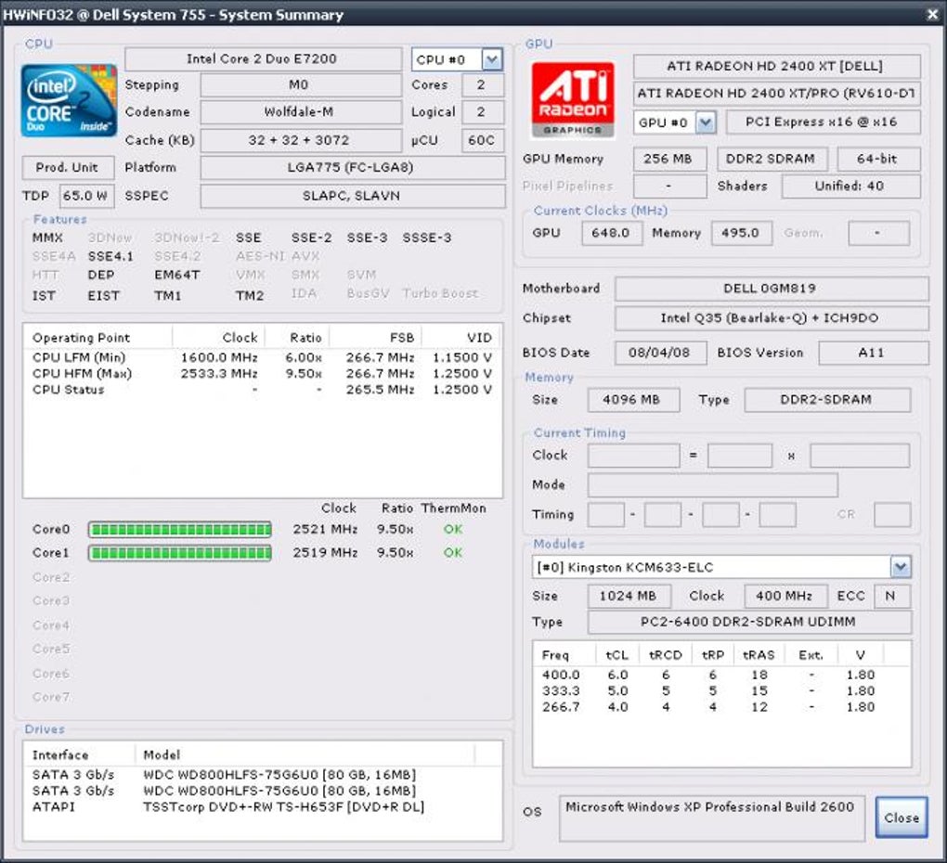Click the Core1 usage bar
947x863 pixels.
(x=179, y=553)
